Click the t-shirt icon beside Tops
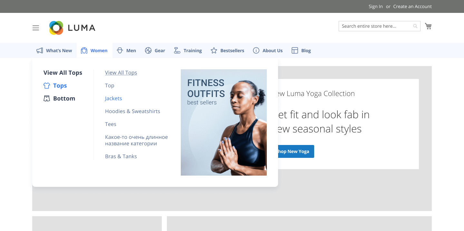 click(47, 86)
